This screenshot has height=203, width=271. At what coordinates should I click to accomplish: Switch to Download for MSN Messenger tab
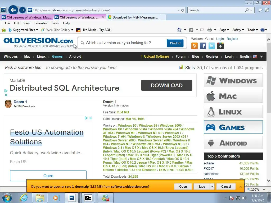(133, 17)
